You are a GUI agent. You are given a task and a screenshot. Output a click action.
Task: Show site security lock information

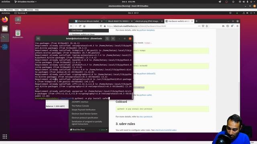click(105, 26)
